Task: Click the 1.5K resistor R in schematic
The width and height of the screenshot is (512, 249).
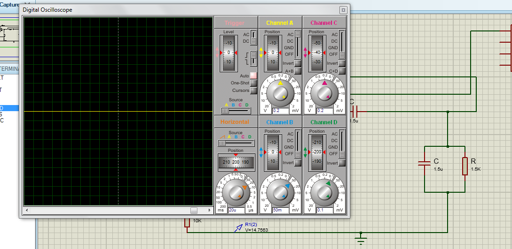Action: pos(465,166)
